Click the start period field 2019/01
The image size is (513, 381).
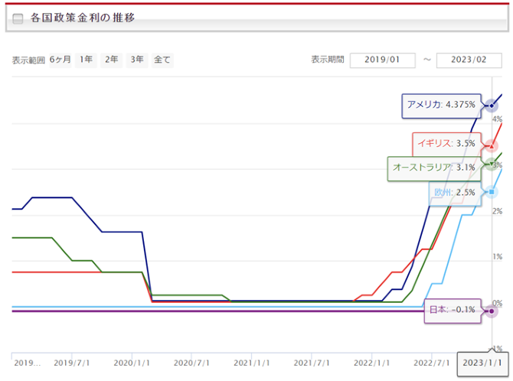[x=382, y=60]
